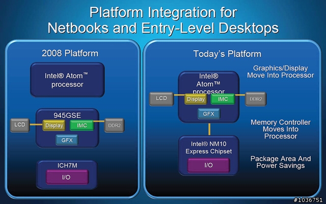
Task: Click the LCD block in 2008 Platform
Action: pyautogui.click(x=20, y=125)
